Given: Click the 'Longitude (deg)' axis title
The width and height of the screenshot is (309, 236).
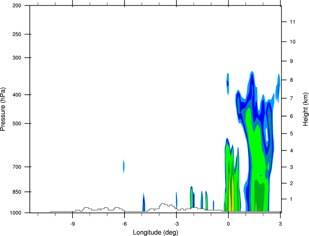Looking at the screenshot, I should point(156,232).
